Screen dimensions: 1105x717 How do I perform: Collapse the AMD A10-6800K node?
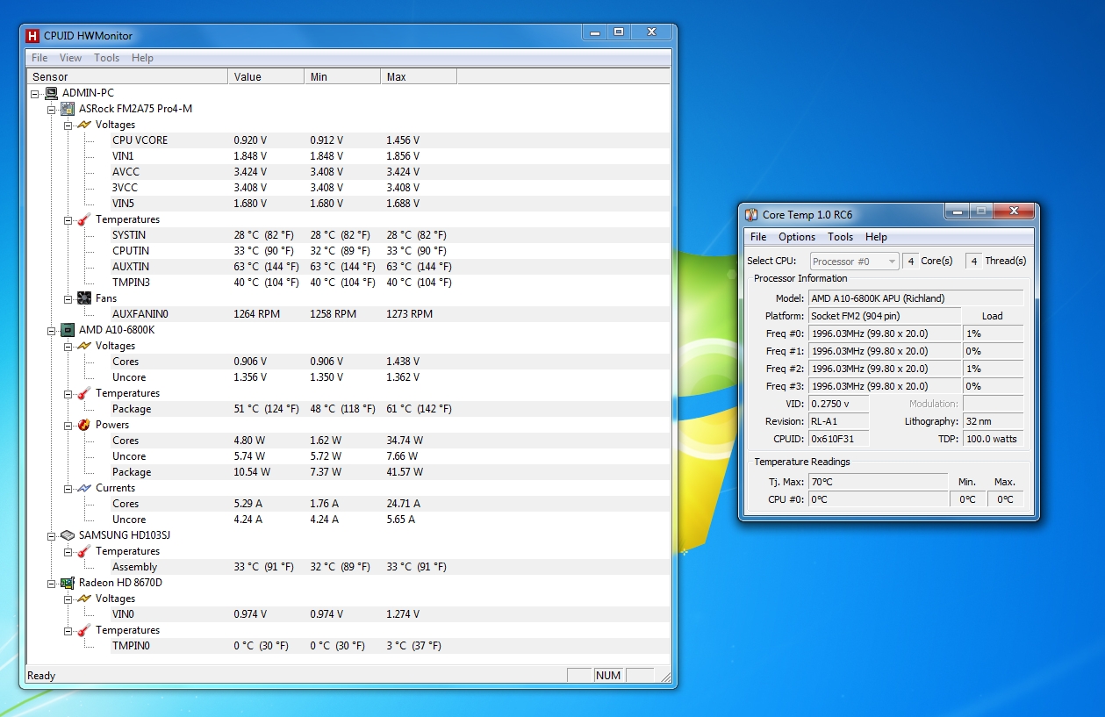52,330
